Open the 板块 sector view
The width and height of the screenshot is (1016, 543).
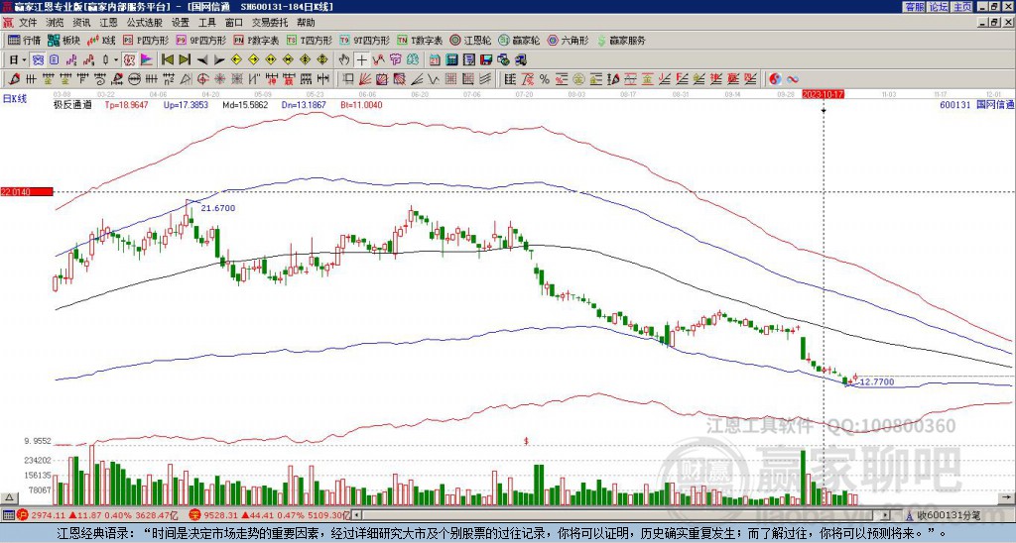[63, 40]
